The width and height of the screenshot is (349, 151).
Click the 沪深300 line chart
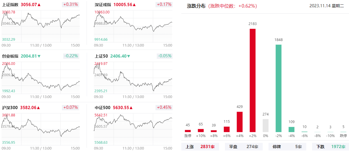point(41,129)
